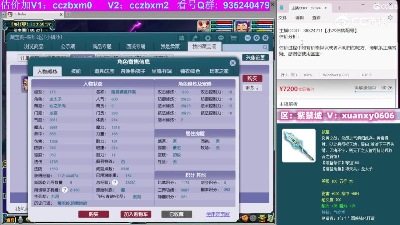
Task: Switch to the 玩家之家 tab
Action: point(219,71)
